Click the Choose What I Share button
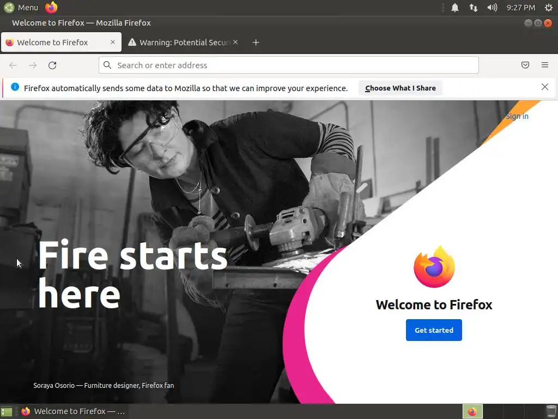The width and height of the screenshot is (558, 419). point(401,88)
